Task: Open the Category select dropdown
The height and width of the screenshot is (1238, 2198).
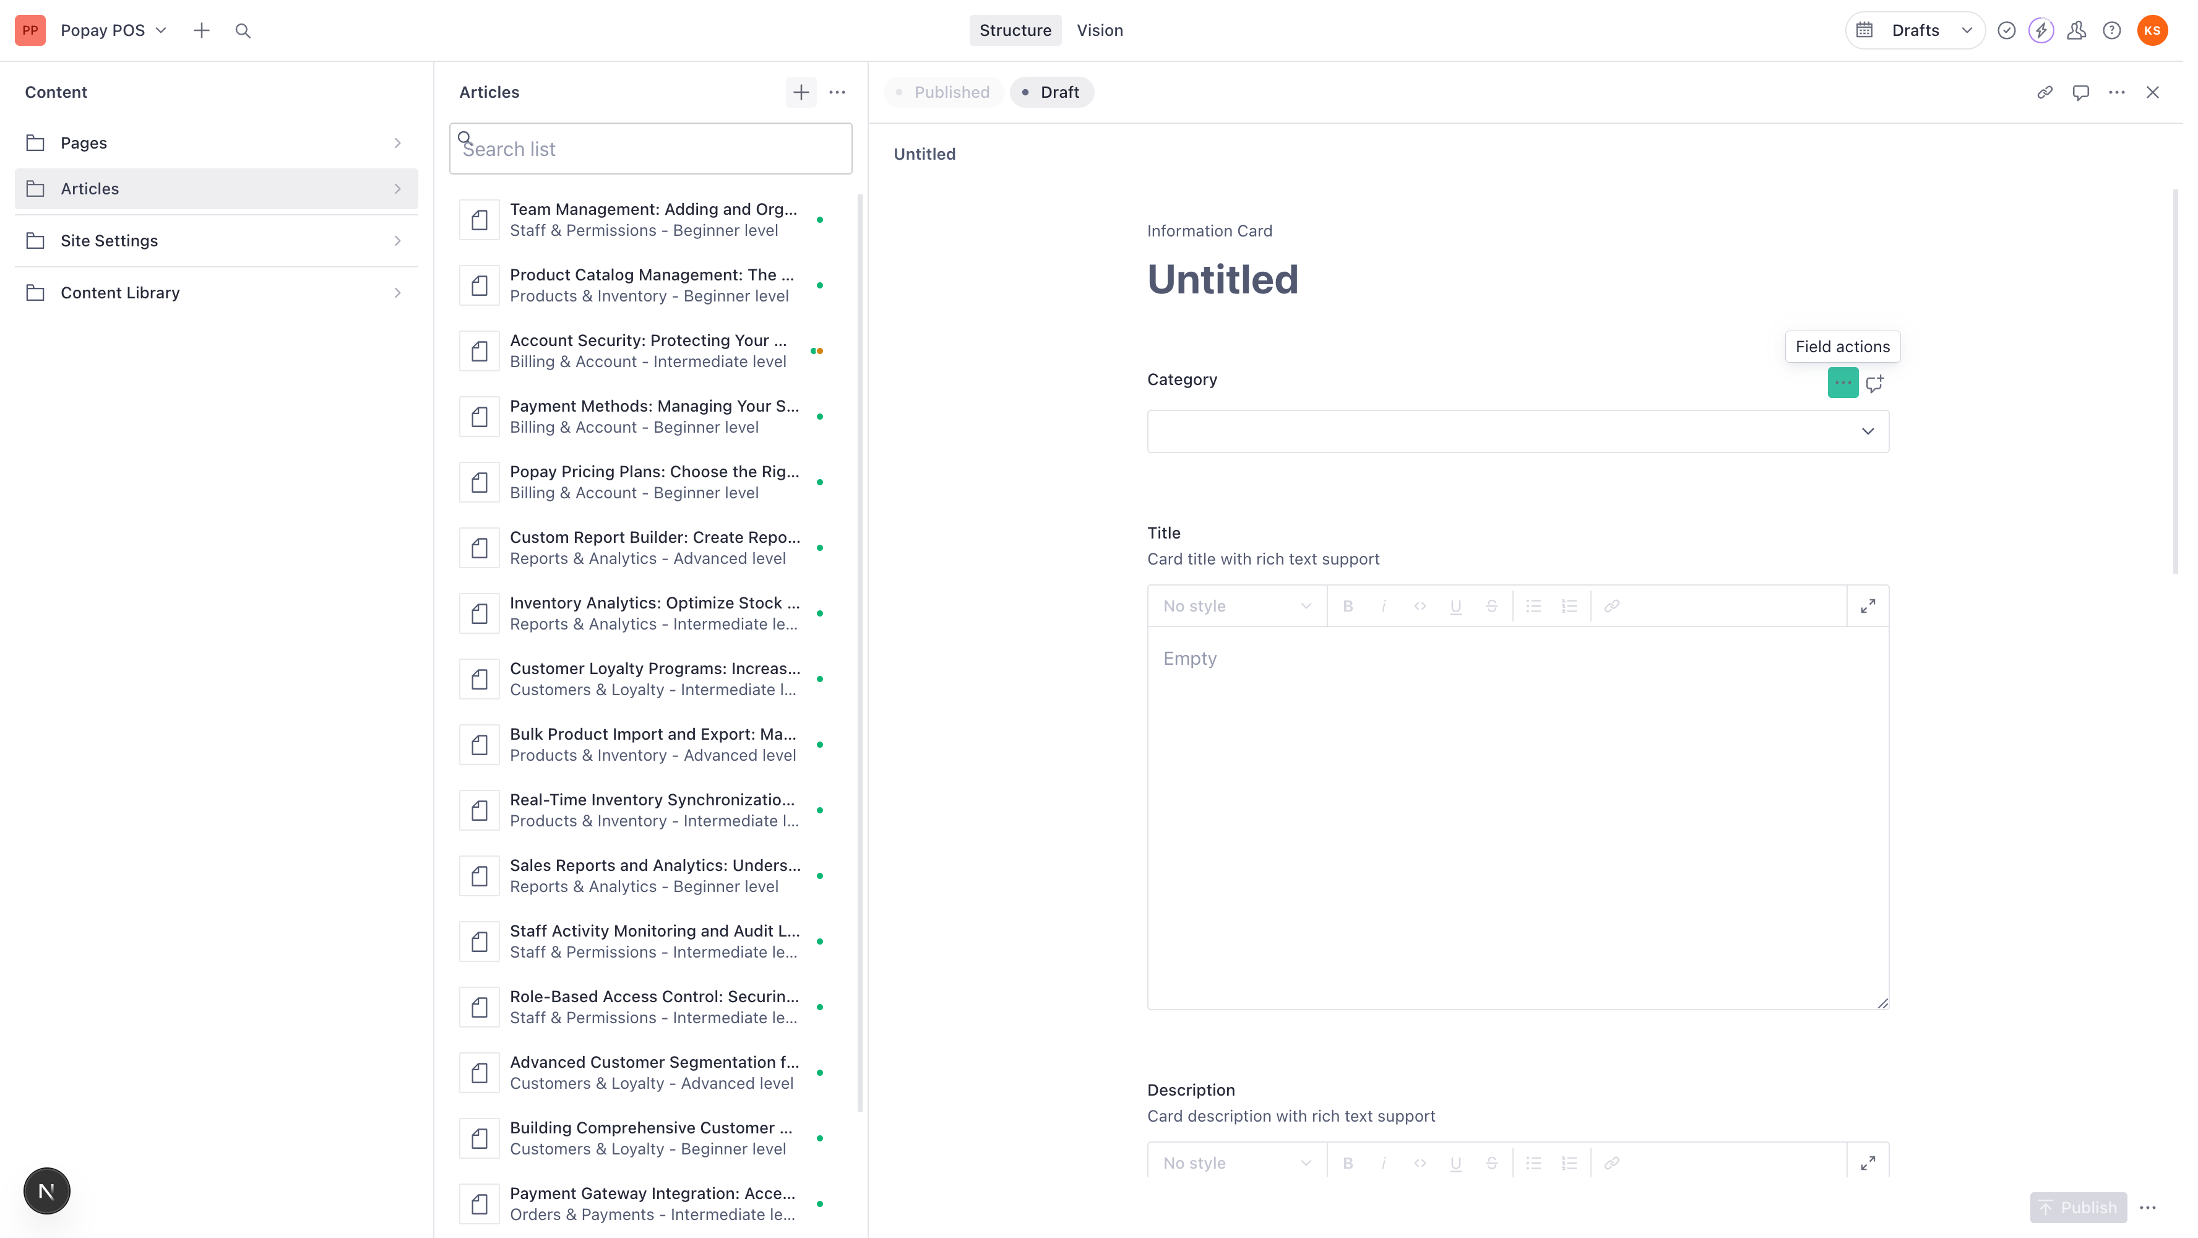Action: coord(1518,431)
